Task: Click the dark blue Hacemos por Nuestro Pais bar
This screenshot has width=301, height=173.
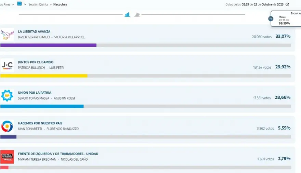Action: [9, 137]
